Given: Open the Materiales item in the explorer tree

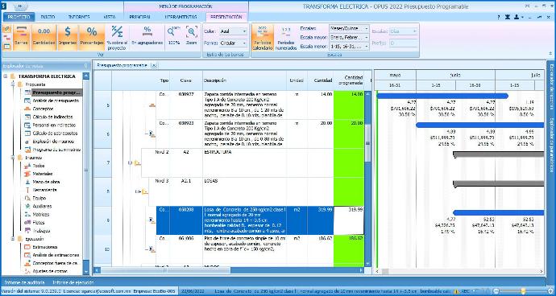Looking at the screenshot, I should (x=43, y=174).
